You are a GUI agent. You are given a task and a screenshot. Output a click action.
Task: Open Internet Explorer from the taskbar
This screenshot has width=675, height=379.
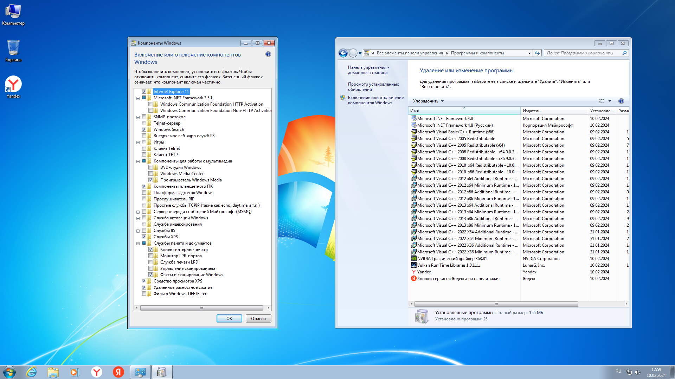coord(32,372)
